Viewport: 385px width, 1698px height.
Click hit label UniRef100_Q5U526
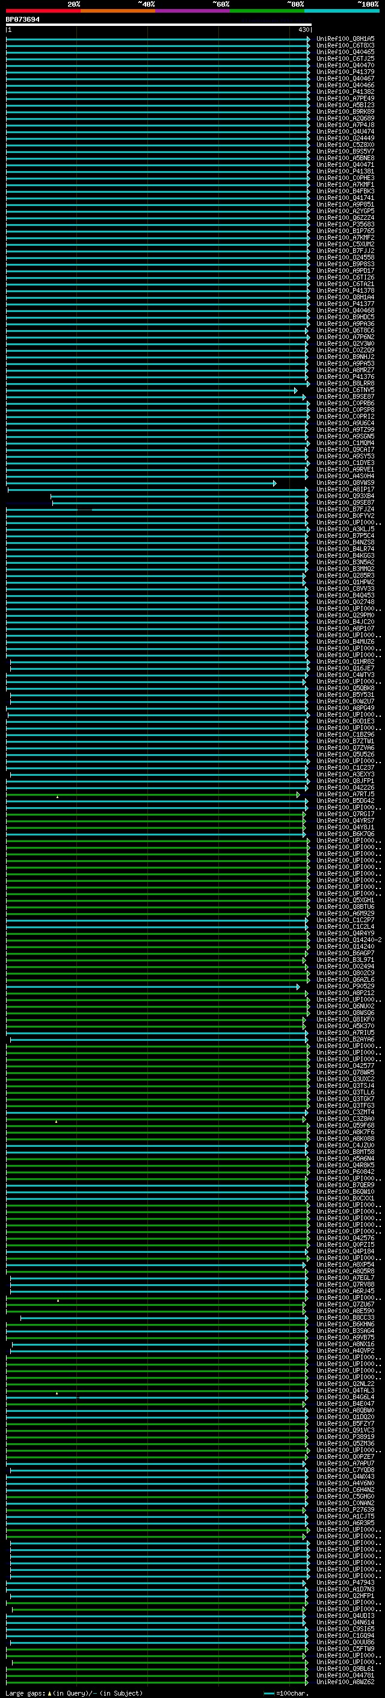345,754
